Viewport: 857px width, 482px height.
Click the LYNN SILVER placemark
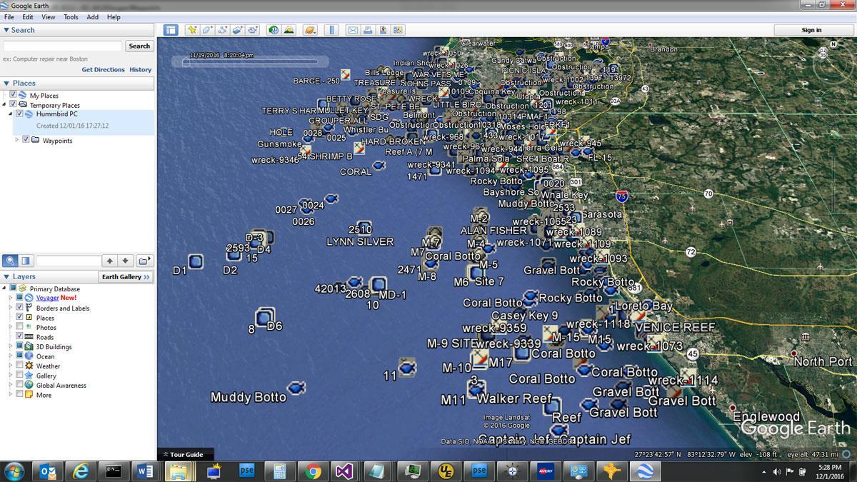360,242
